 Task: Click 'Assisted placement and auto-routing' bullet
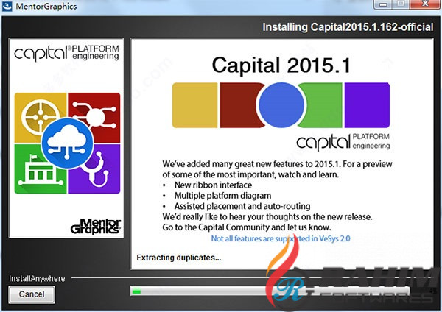[242, 206]
